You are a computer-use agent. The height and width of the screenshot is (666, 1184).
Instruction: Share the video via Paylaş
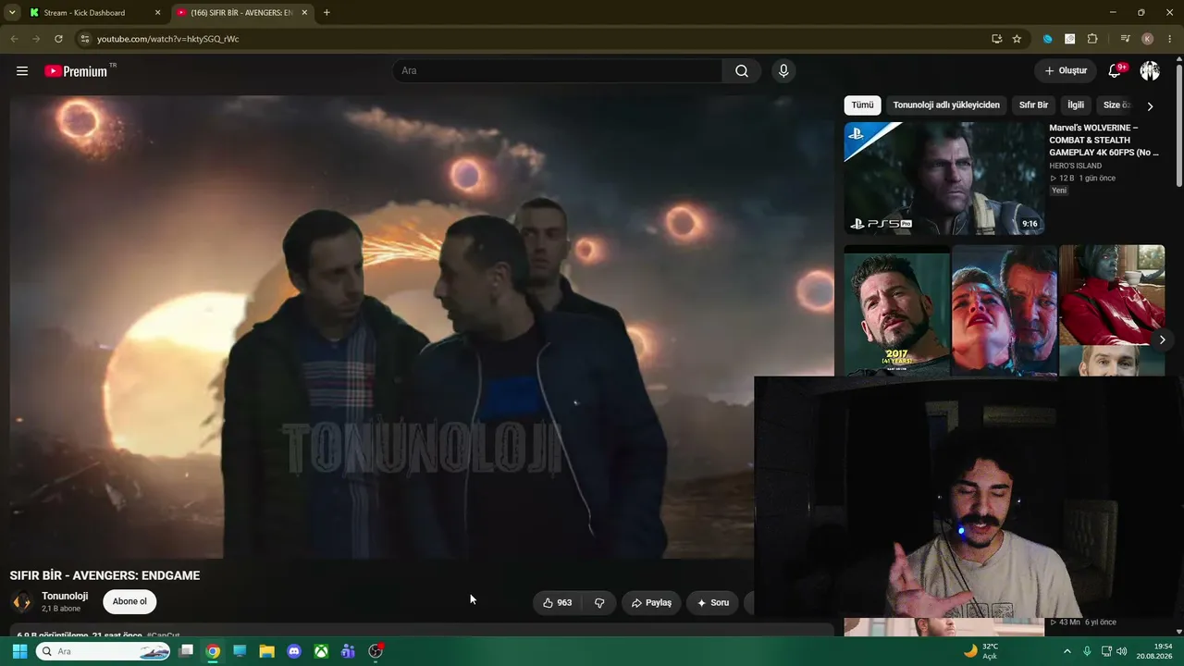tap(651, 603)
